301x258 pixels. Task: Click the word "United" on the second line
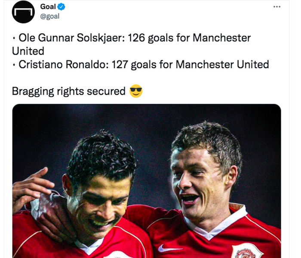pyautogui.click(x=28, y=51)
